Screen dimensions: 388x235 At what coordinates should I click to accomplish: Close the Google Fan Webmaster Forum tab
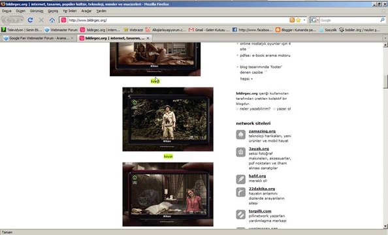click(x=72, y=38)
